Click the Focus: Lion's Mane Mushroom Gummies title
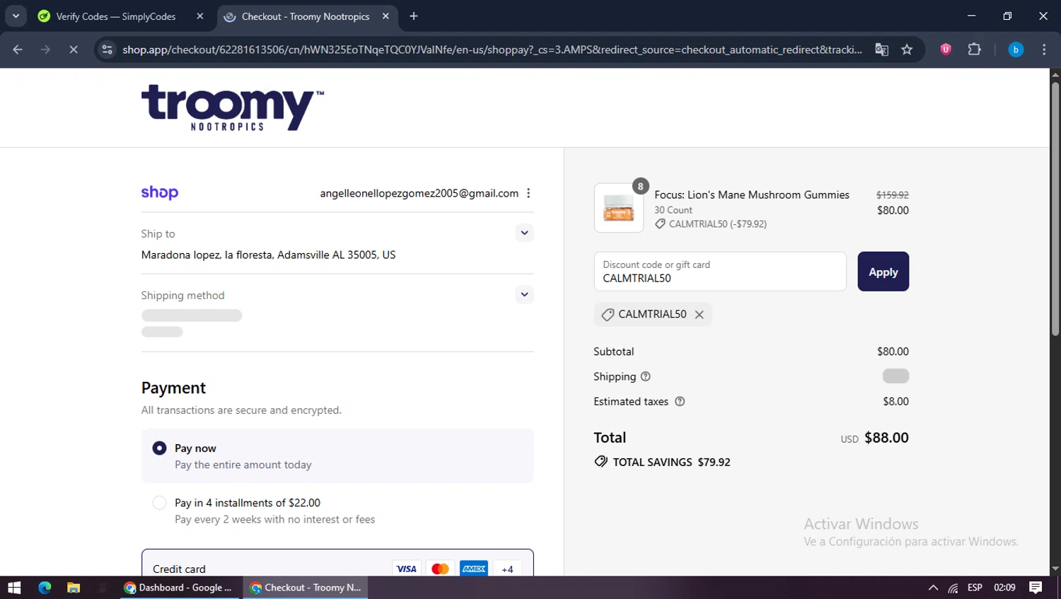 751,194
